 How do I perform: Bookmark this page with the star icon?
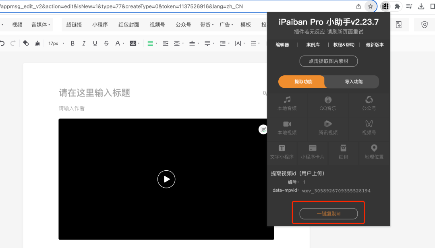coord(371,6)
